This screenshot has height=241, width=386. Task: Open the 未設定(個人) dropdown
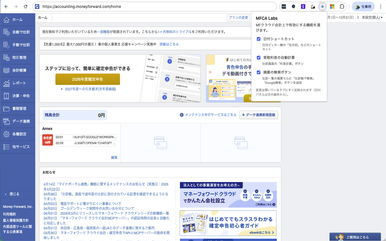click(372, 17)
